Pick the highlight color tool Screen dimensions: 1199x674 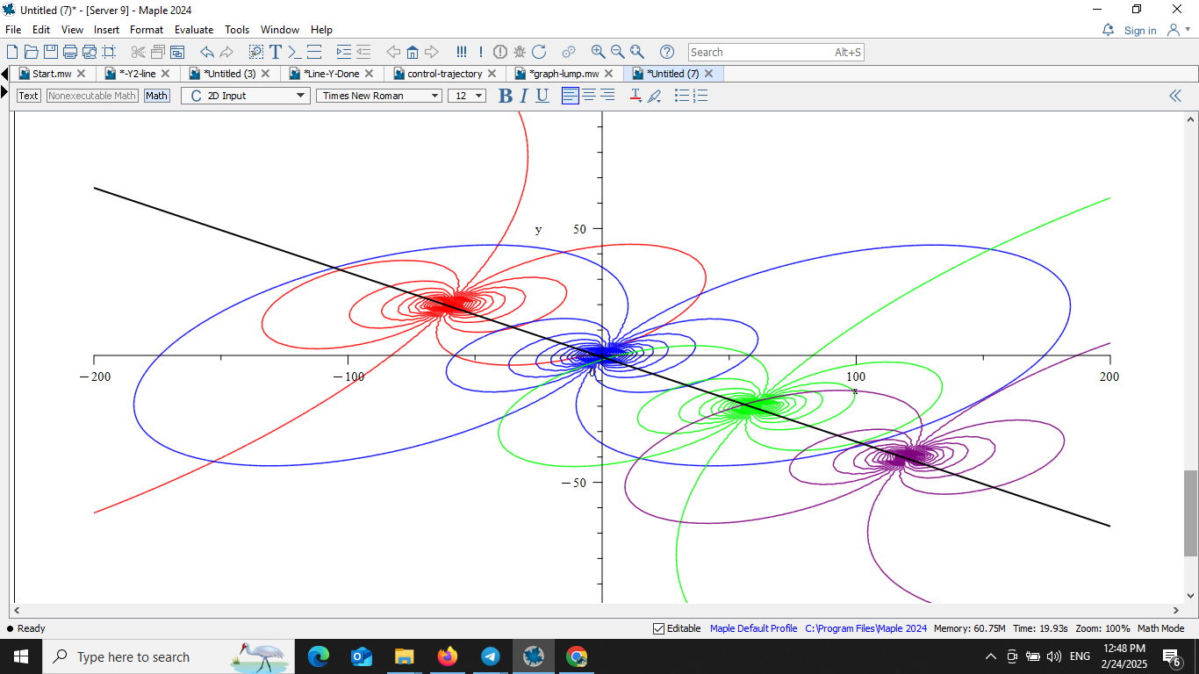(x=655, y=96)
